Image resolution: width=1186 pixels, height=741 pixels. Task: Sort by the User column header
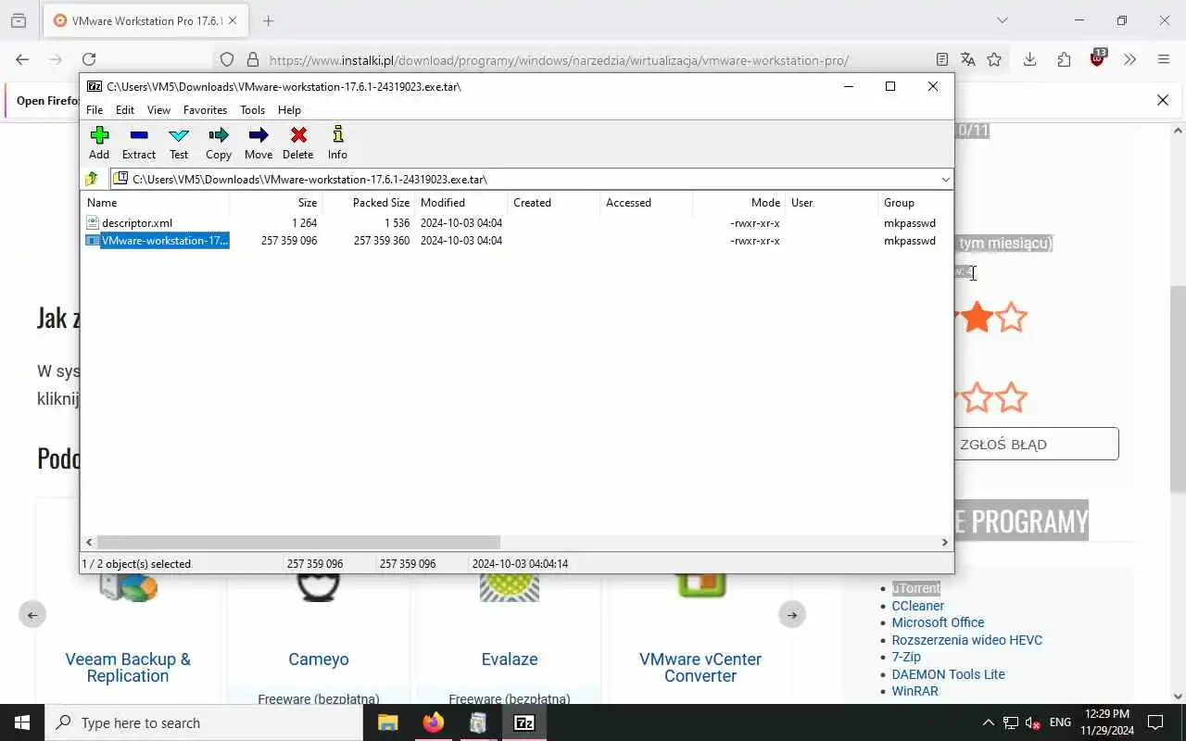(832, 203)
